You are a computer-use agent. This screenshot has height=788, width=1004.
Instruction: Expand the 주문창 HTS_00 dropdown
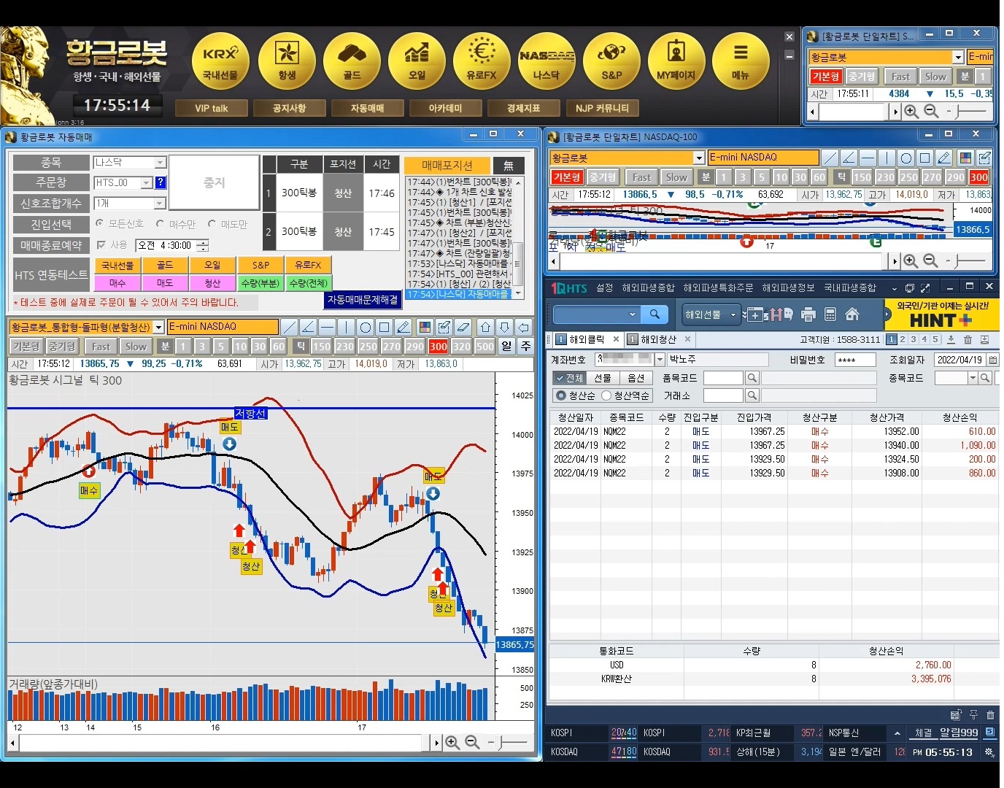[x=147, y=182]
